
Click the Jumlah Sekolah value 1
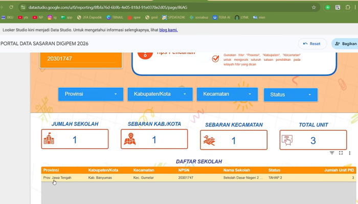pyautogui.click(x=75, y=140)
